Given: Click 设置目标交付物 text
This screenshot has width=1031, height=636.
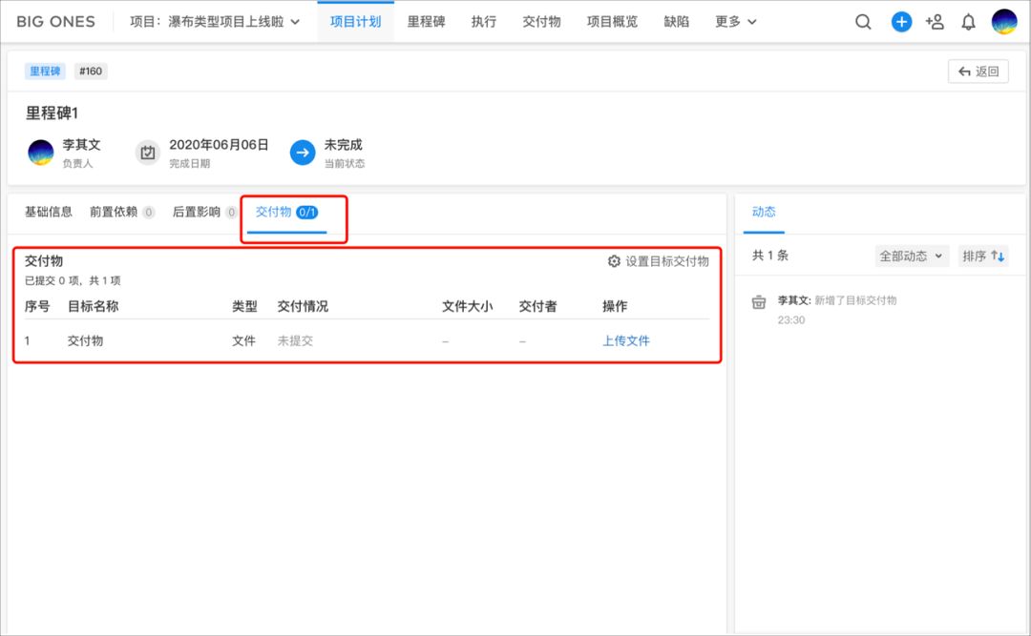Looking at the screenshot, I should coord(666,261).
